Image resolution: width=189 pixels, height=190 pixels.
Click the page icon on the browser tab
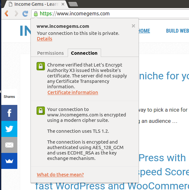pos(11,4)
